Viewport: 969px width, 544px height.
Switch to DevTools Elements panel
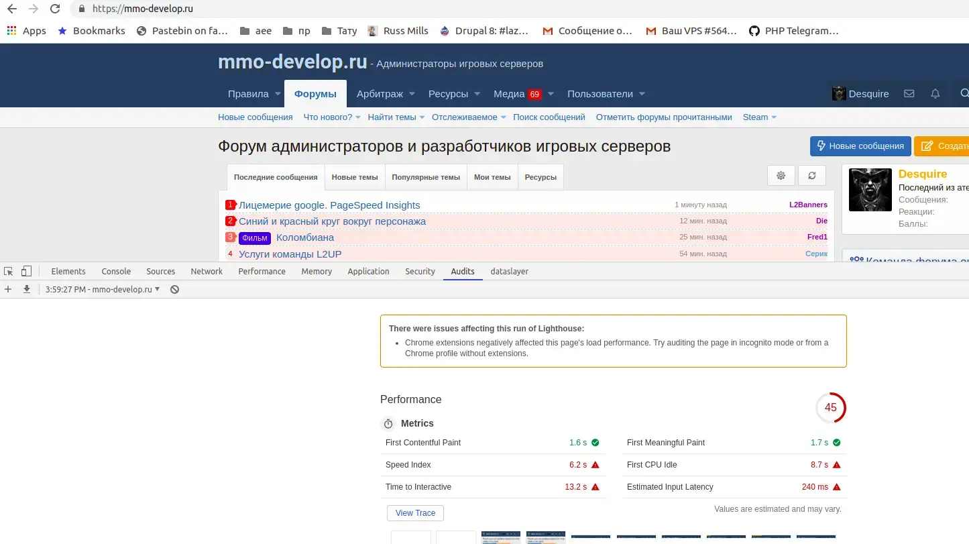point(68,272)
